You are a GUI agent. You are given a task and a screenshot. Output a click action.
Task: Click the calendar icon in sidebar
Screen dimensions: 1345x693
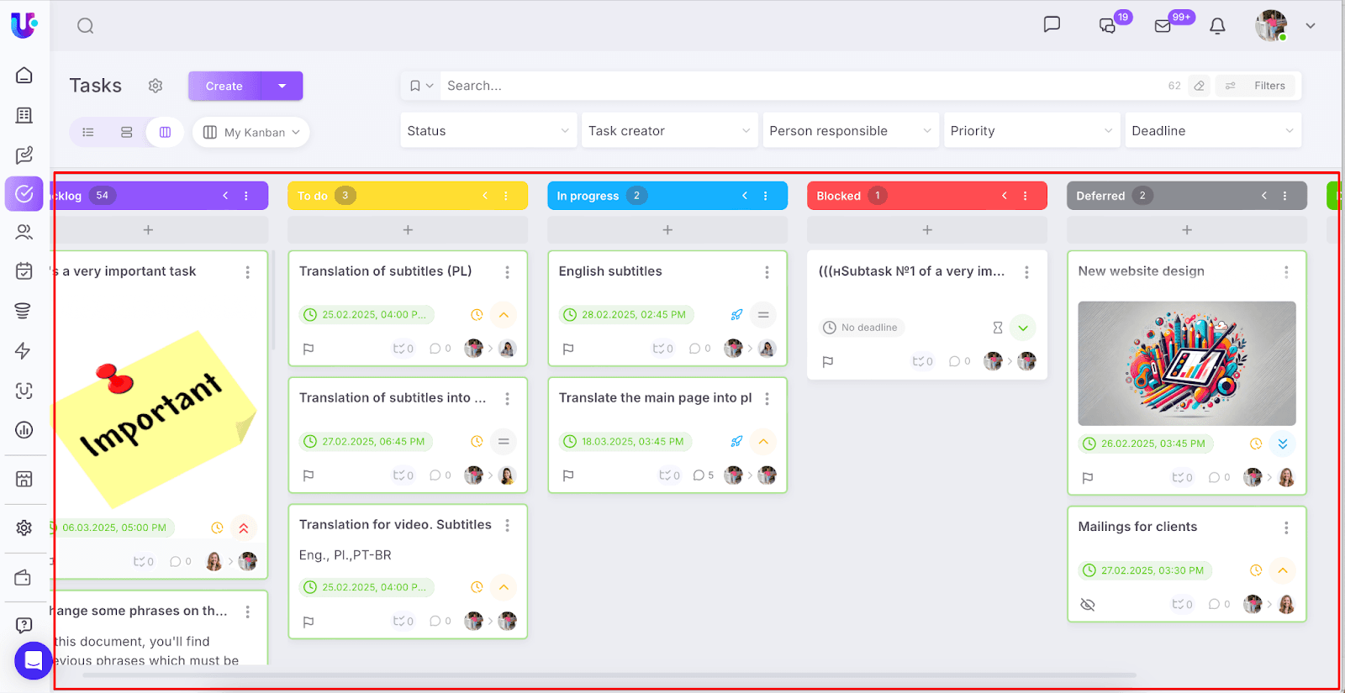(x=24, y=270)
